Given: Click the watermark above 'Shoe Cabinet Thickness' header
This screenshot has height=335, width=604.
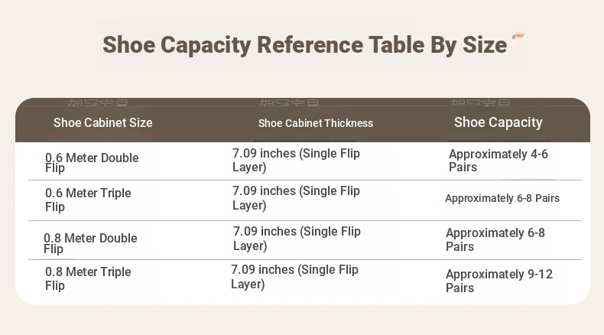Looking at the screenshot, I should tap(289, 102).
